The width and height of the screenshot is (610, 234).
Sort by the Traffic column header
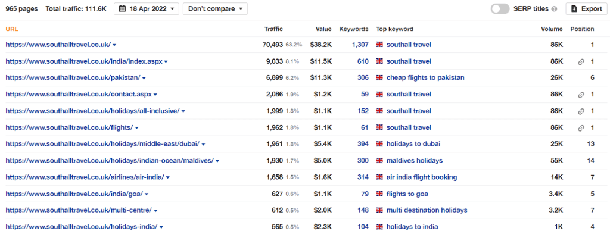[x=273, y=29]
